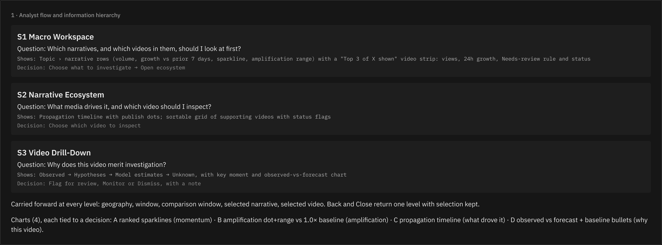Click the question about which narratives to look at first

point(129,49)
